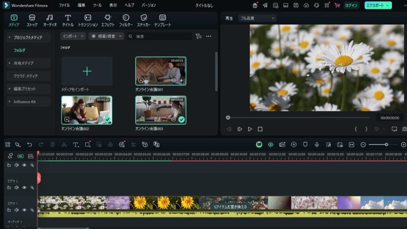Select the scissors split tool in timeline toolbar

pos(64,145)
